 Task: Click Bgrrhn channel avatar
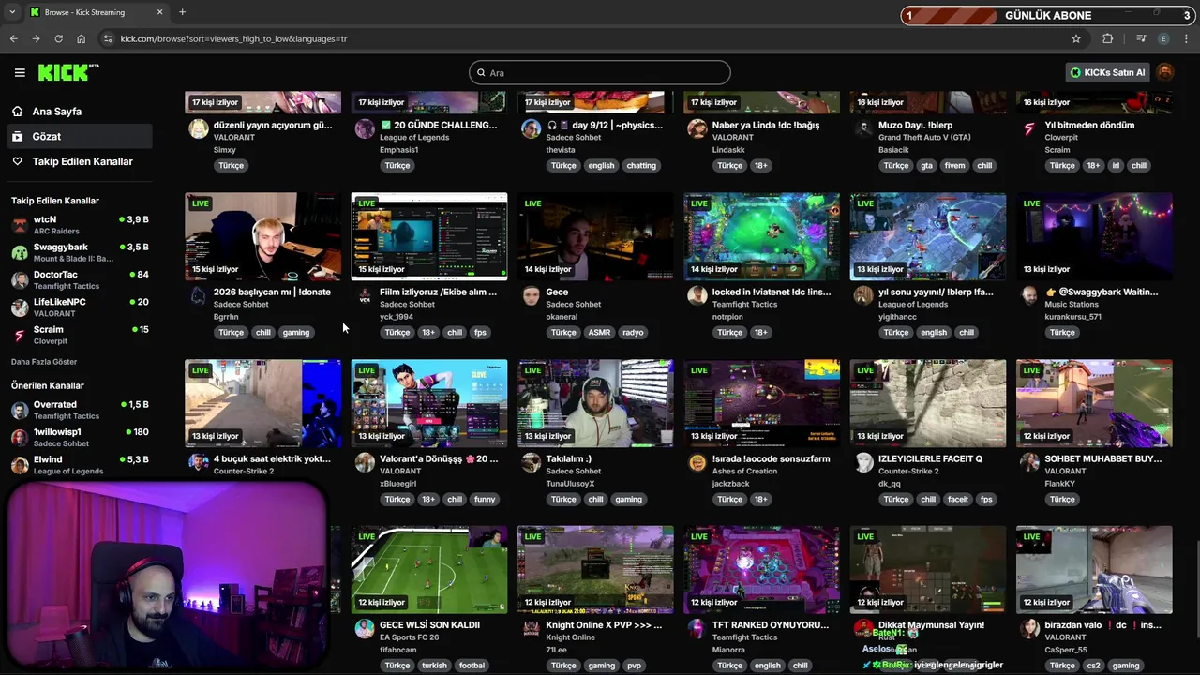(x=198, y=295)
